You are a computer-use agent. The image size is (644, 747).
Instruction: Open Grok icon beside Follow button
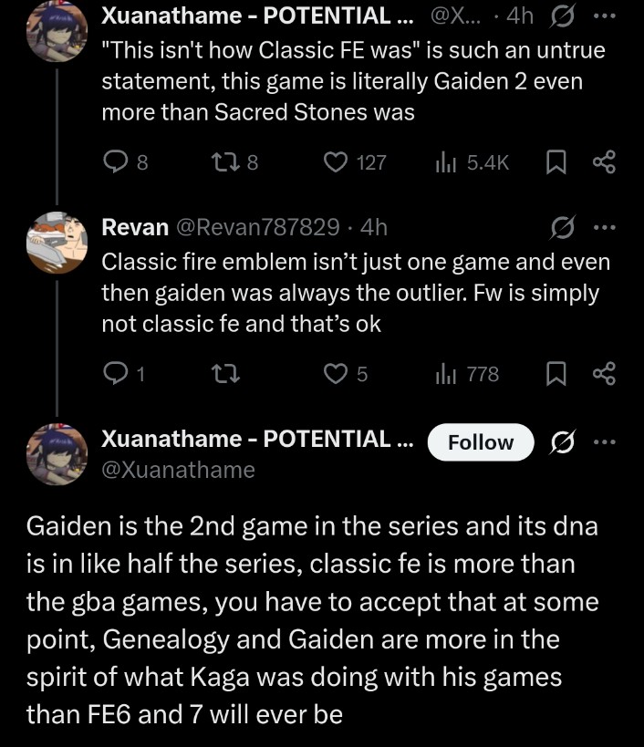[x=563, y=442]
